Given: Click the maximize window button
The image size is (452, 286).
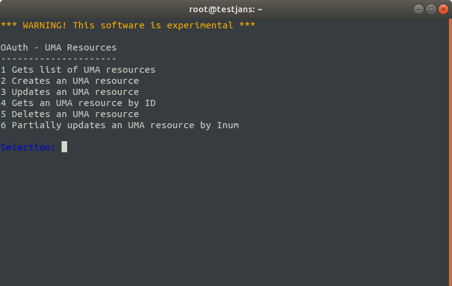Looking at the screenshot, I should pyautogui.click(x=431, y=9).
